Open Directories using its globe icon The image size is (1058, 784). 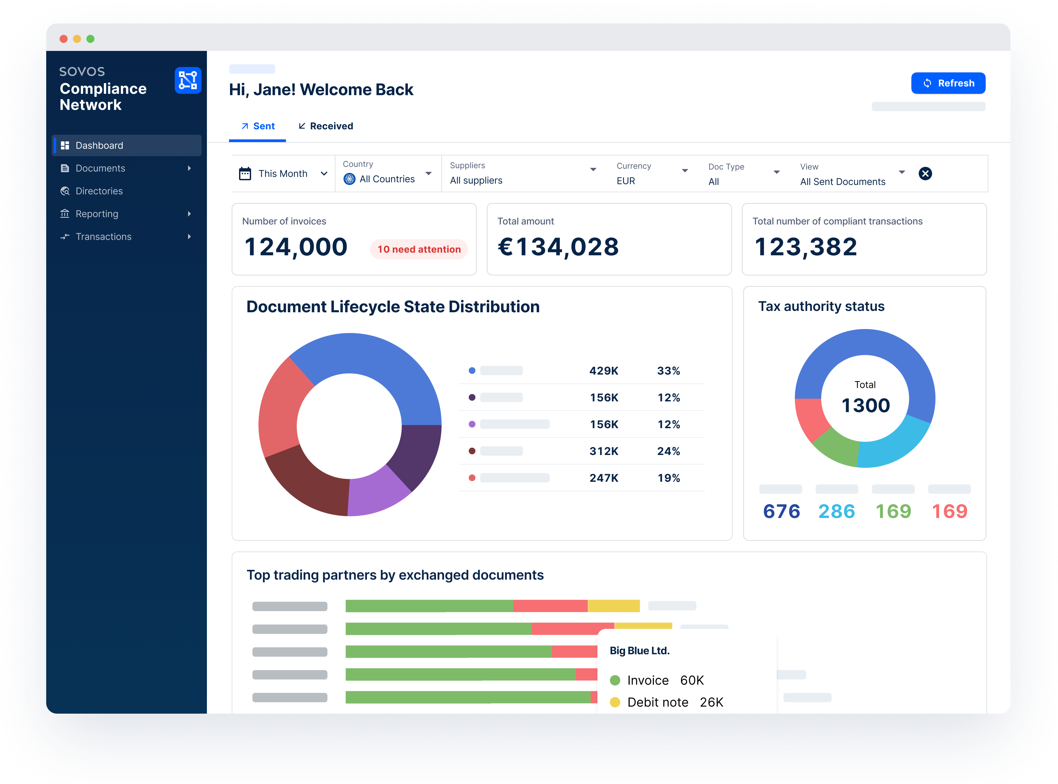(x=65, y=191)
